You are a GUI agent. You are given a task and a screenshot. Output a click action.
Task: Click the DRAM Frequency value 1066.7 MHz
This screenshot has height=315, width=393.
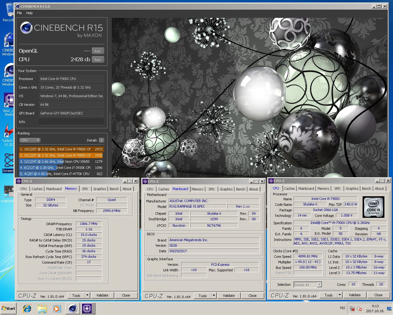(x=89, y=224)
